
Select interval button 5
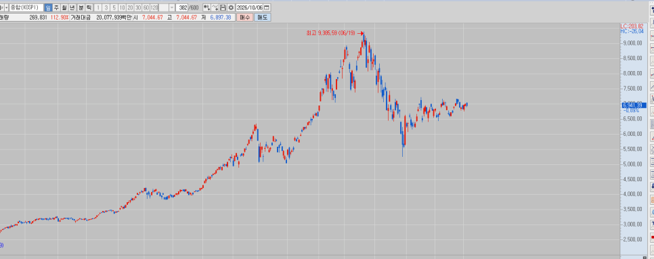click(114, 7)
